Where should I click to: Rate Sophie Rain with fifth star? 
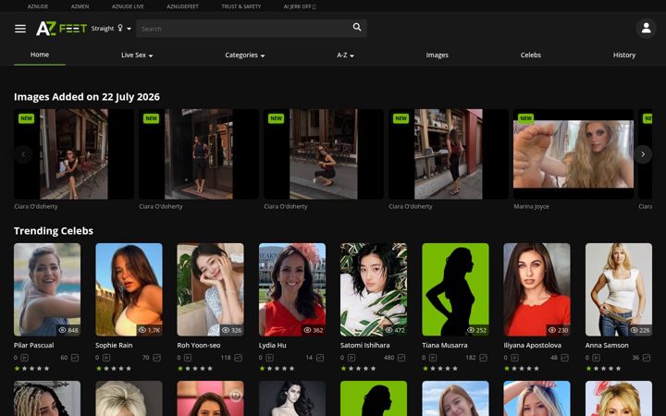129,369
